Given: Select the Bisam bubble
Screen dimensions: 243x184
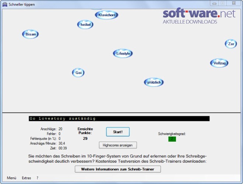Looking at the screenshot, I should click(30, 34).
